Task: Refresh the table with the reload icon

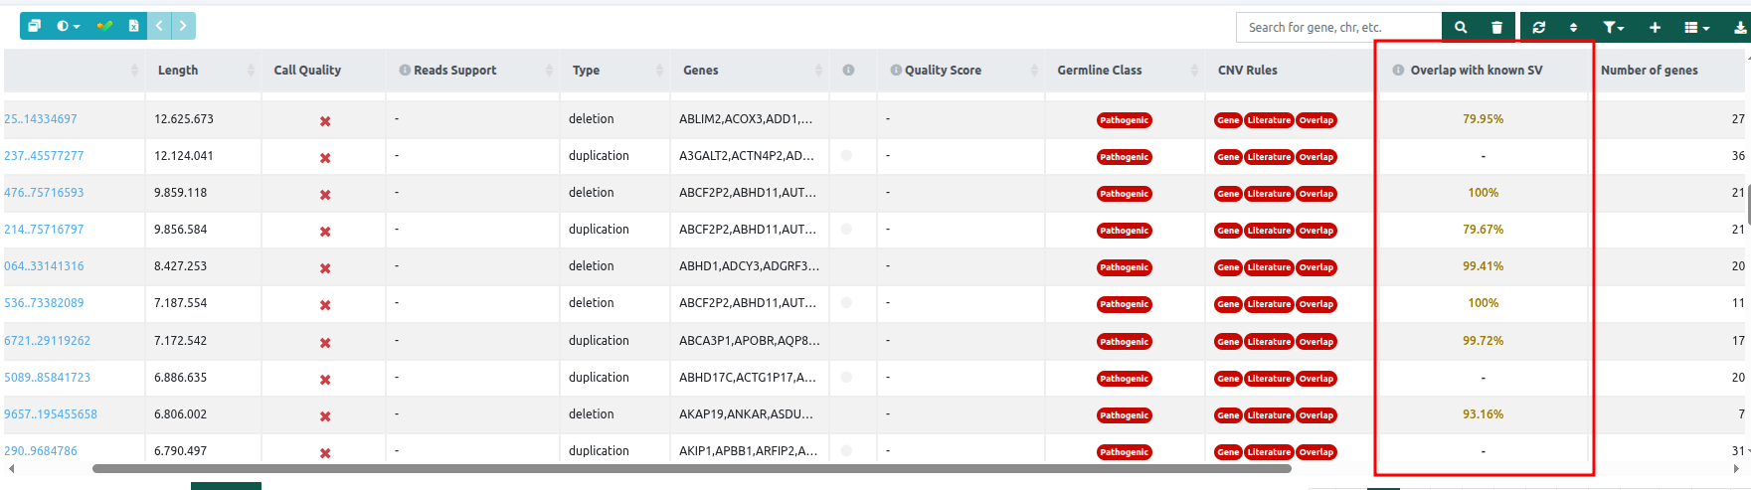Action: pyautogui.click(x=1538, y=28)
